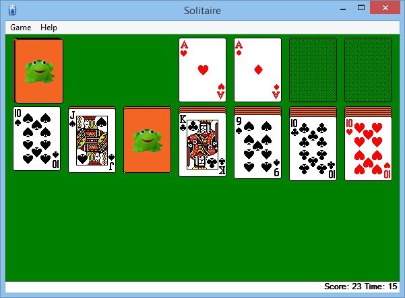The image size is (405, 298).
Task: Pick the 10 of Hearts card
Action: point(369,149)
